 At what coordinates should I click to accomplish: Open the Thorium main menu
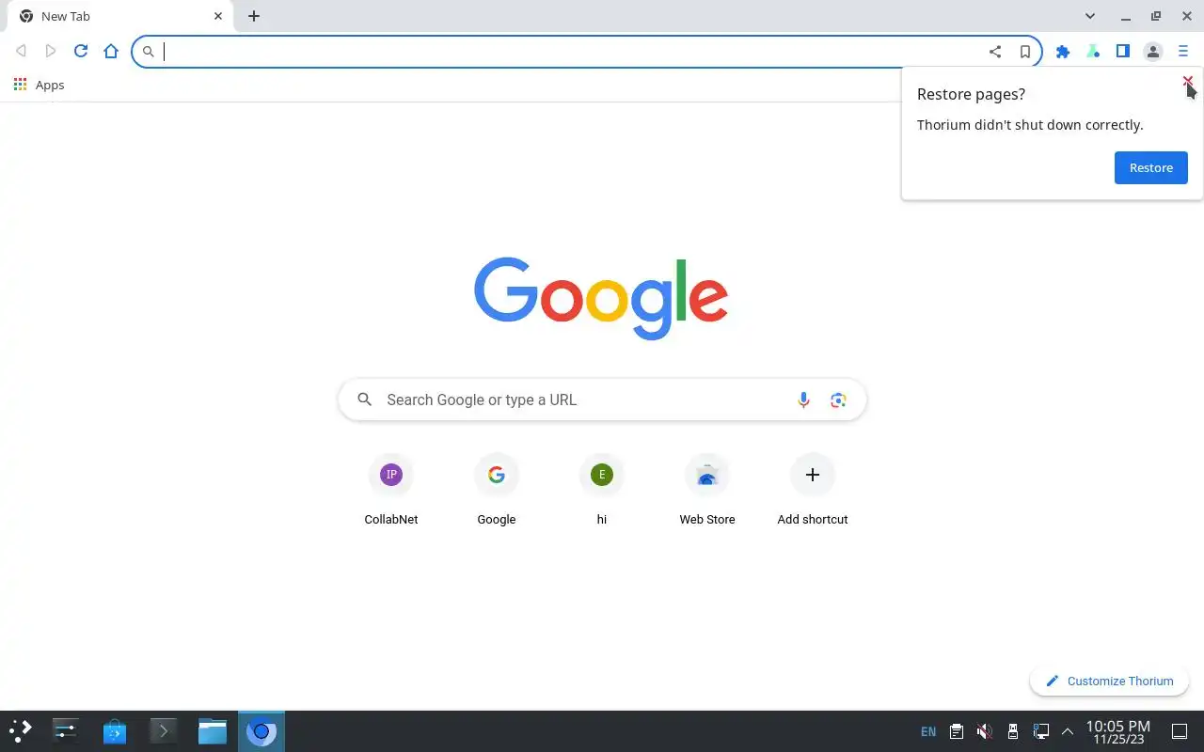(x=1183, y=52)
